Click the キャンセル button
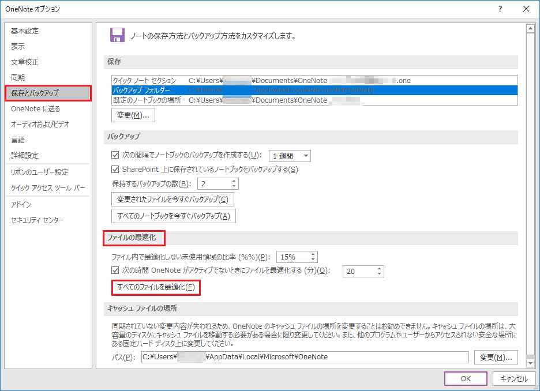 514,379
